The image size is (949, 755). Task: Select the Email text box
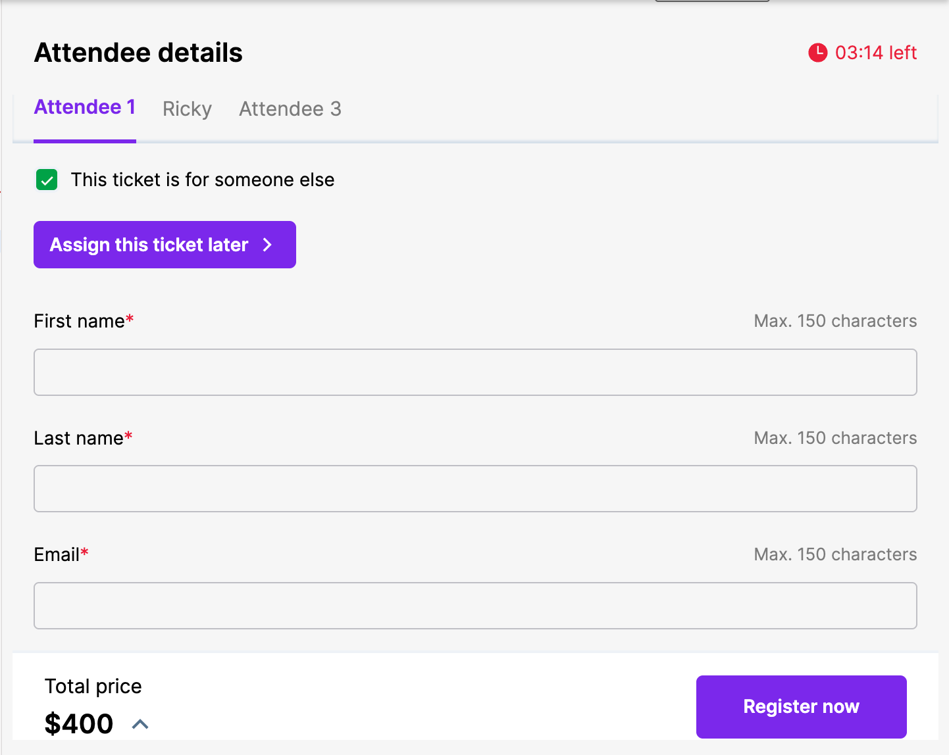pyautogui.click(x=475, y=606)
